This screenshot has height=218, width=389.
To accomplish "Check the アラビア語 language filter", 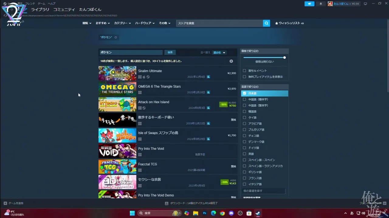I will [244, 124].
